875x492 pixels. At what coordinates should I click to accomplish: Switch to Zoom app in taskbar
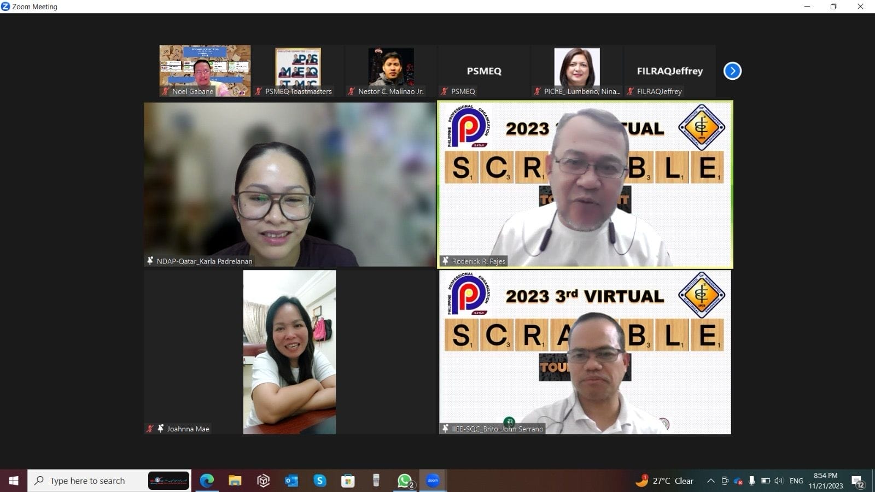coord(433,481)
